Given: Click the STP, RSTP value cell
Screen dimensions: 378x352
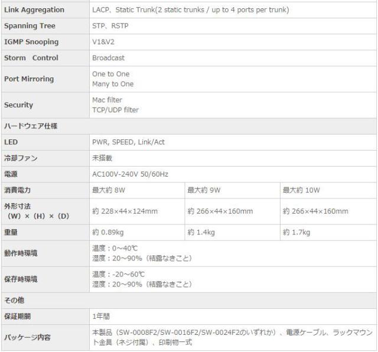Looking at the screenshot, I should click(x=110, y=27).
